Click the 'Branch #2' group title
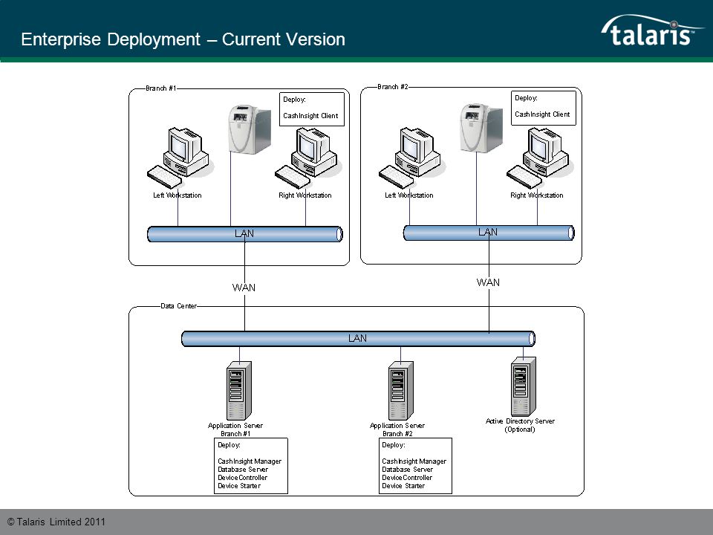 [x=393, y=86]
